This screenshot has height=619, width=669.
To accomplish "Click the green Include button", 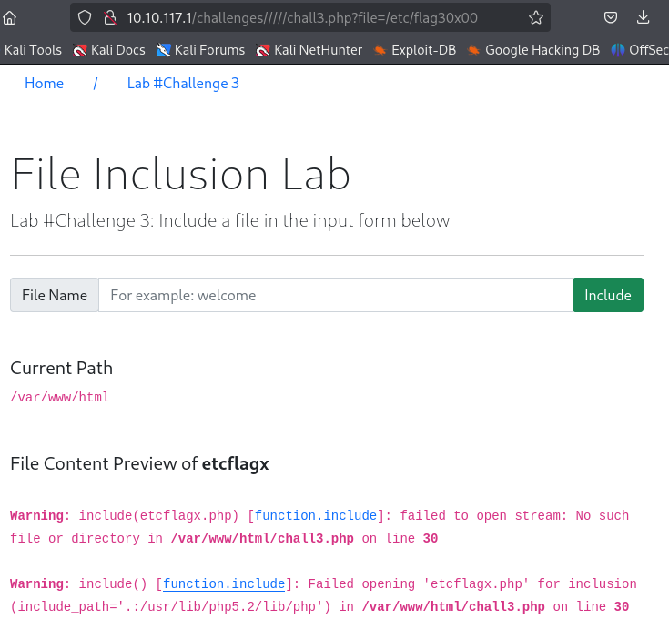I will point(608,295).
